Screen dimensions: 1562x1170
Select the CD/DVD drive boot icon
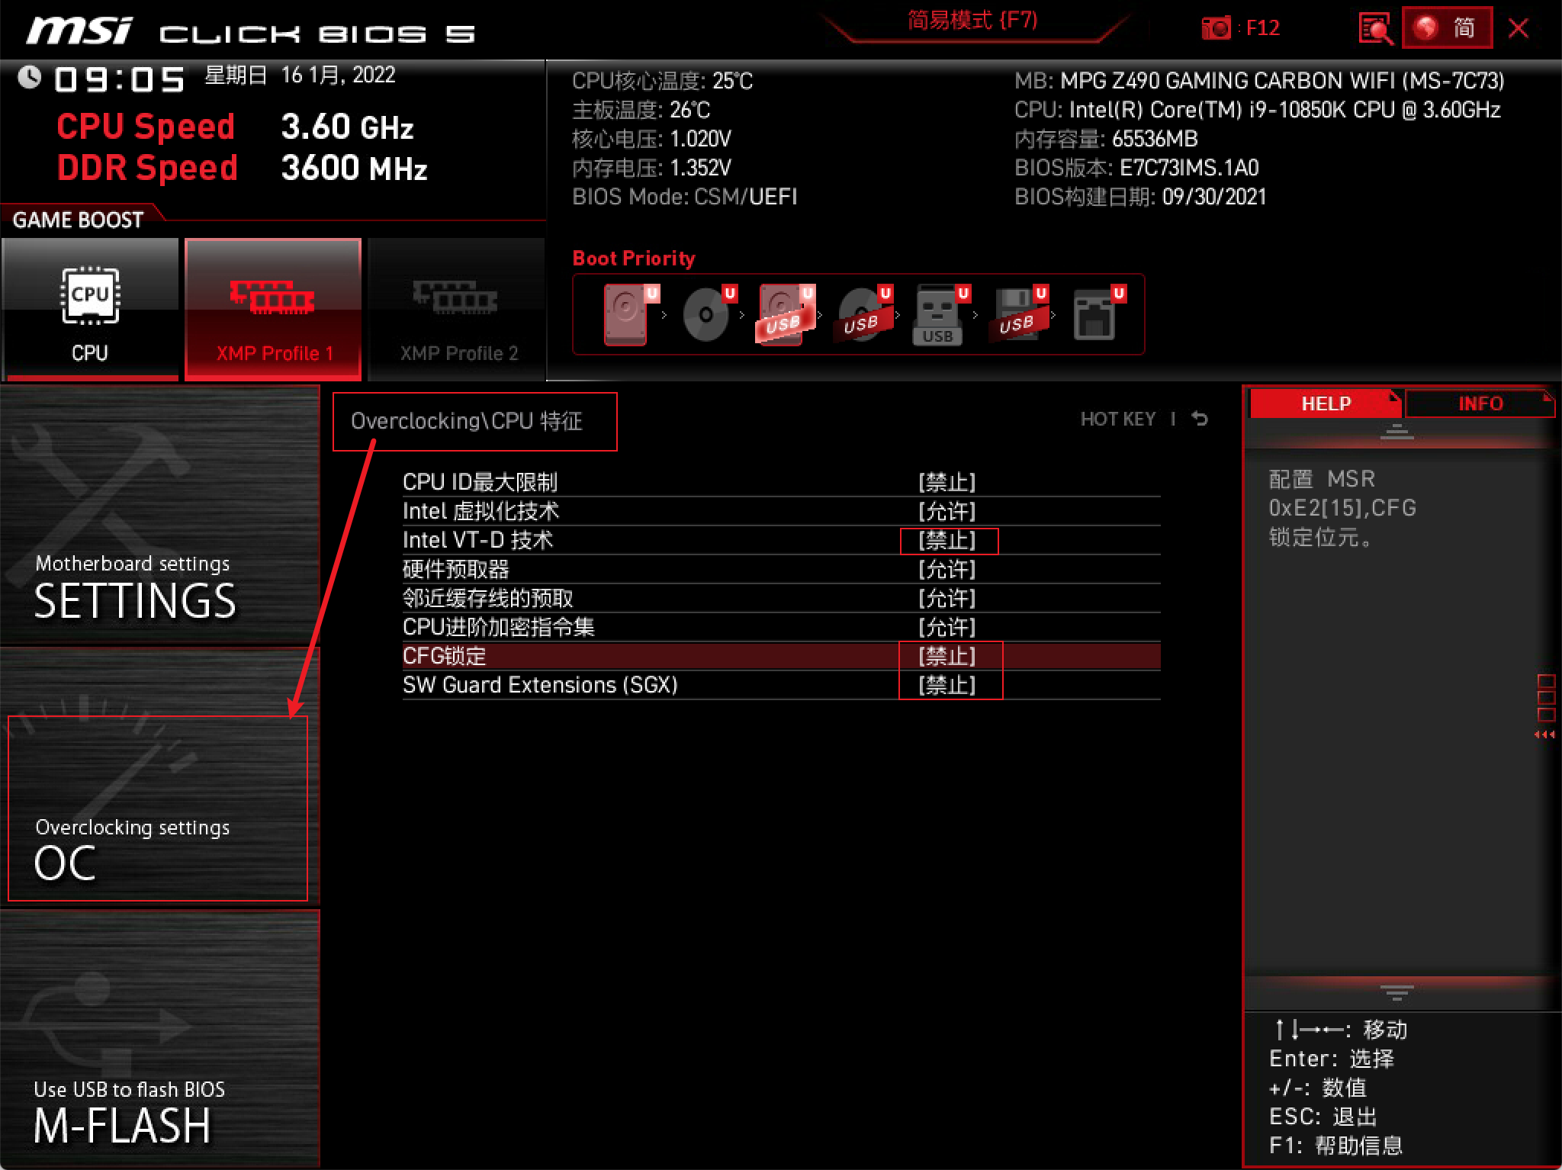(x=706, y=314)
